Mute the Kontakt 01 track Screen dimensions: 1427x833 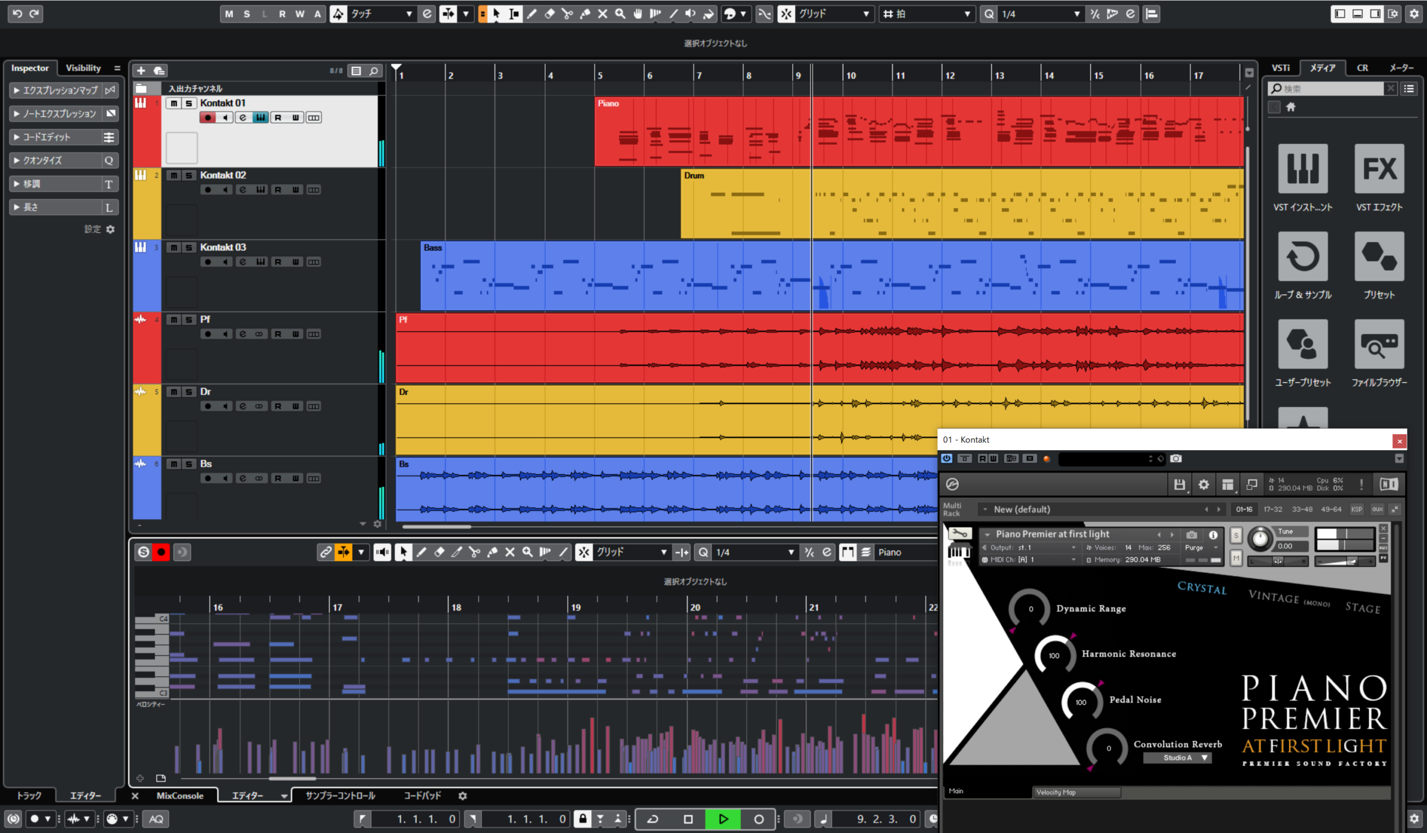point(174,103)
